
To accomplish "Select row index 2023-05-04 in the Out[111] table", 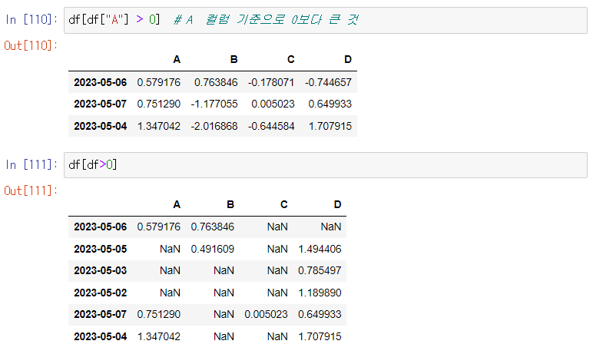I will pyautogui.click(x=100, y=336).
